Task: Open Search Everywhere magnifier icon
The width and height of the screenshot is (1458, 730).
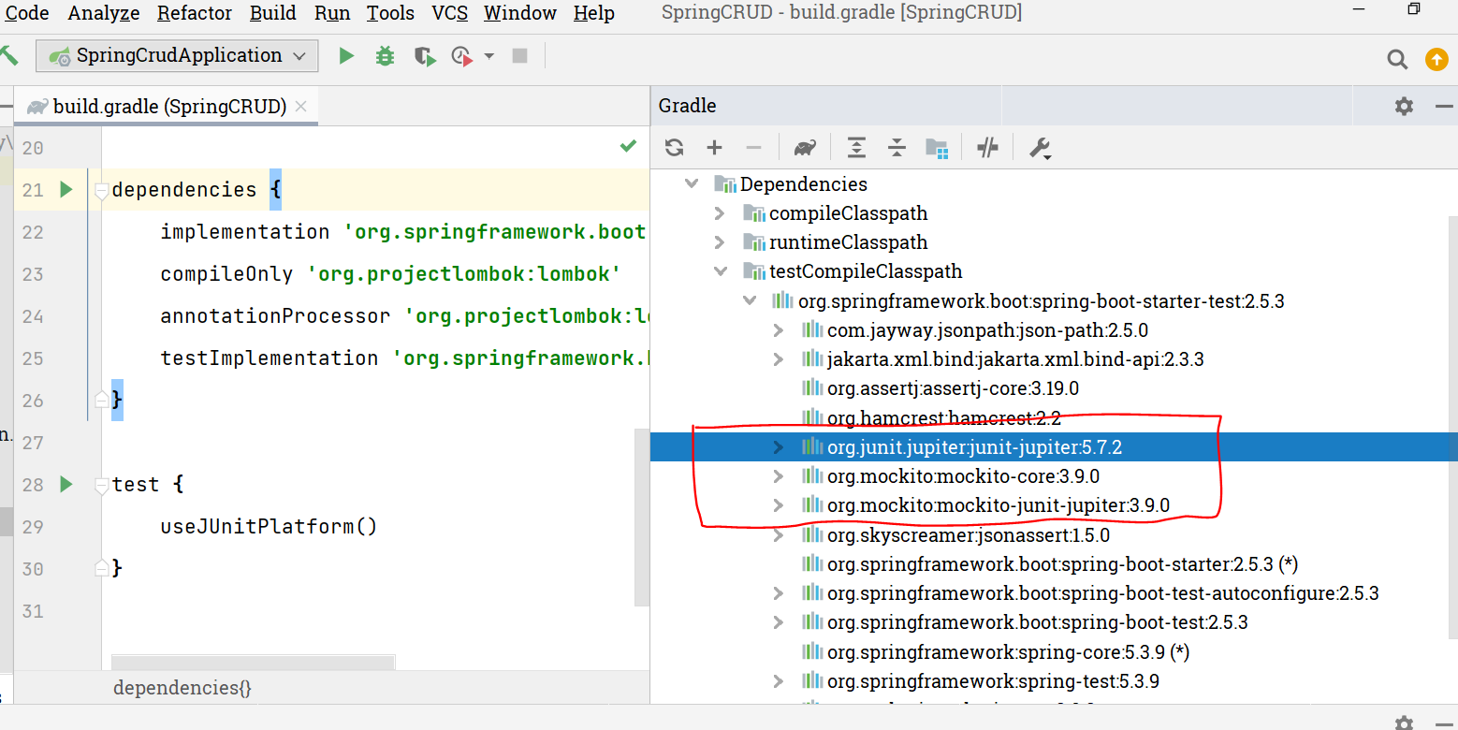Action: click(1397, 60)
